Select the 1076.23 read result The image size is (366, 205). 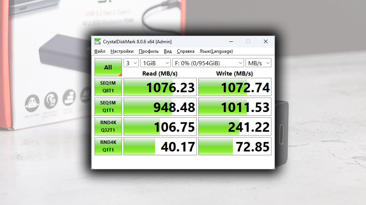click(160, 87)
